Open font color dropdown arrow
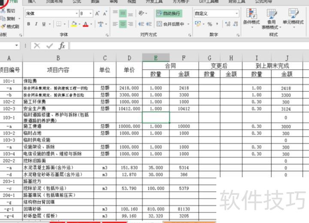This screenshot has width=309, height=223. [91, 24]
